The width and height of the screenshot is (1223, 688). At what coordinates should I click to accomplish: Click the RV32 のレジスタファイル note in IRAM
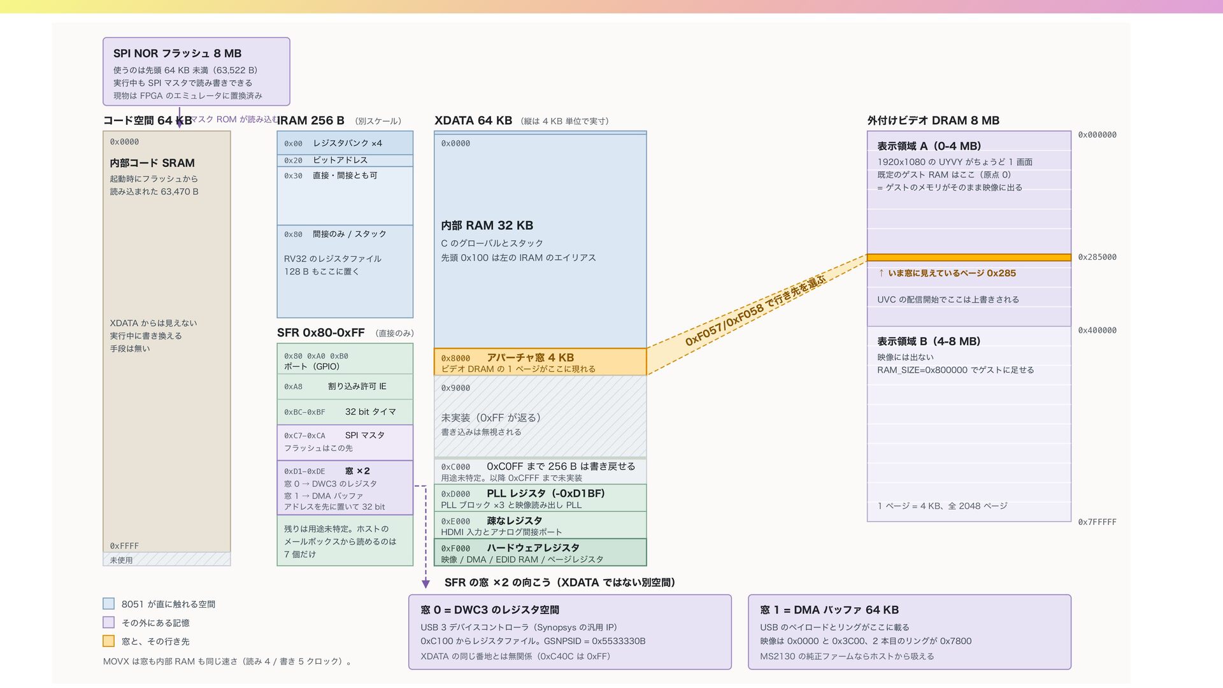click(x=333, y=265)
